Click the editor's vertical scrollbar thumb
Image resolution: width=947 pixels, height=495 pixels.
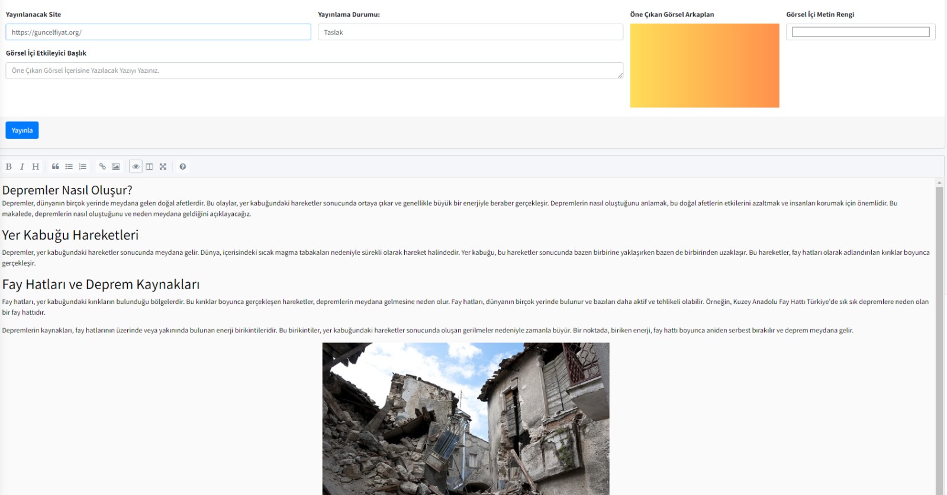coord(939,340)
